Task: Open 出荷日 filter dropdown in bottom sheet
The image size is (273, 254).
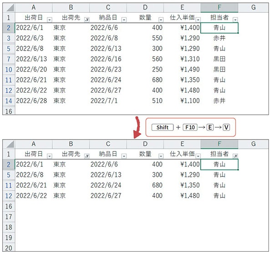Action: (50, 156)
